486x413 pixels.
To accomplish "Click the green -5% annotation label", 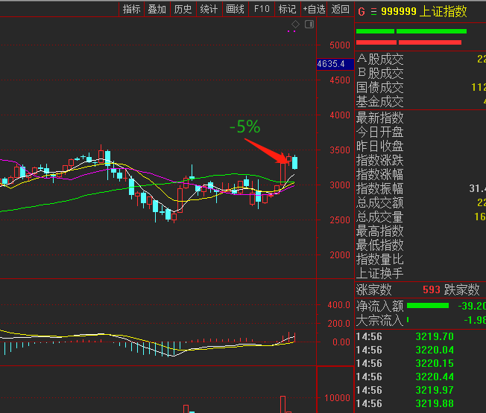I will click(x=244, y=127).
